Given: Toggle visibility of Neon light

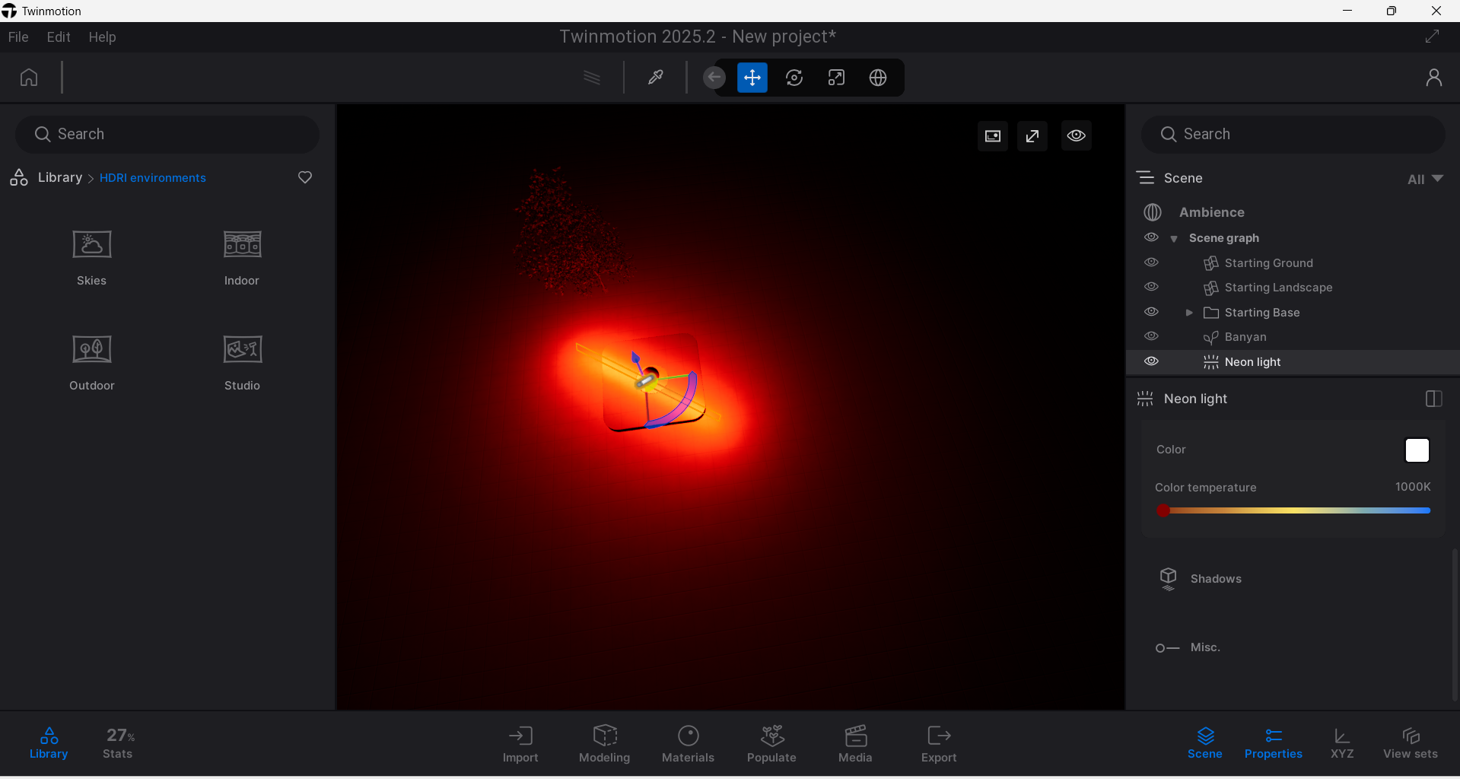Looking at the screenshot, I should click(1151, 361).
